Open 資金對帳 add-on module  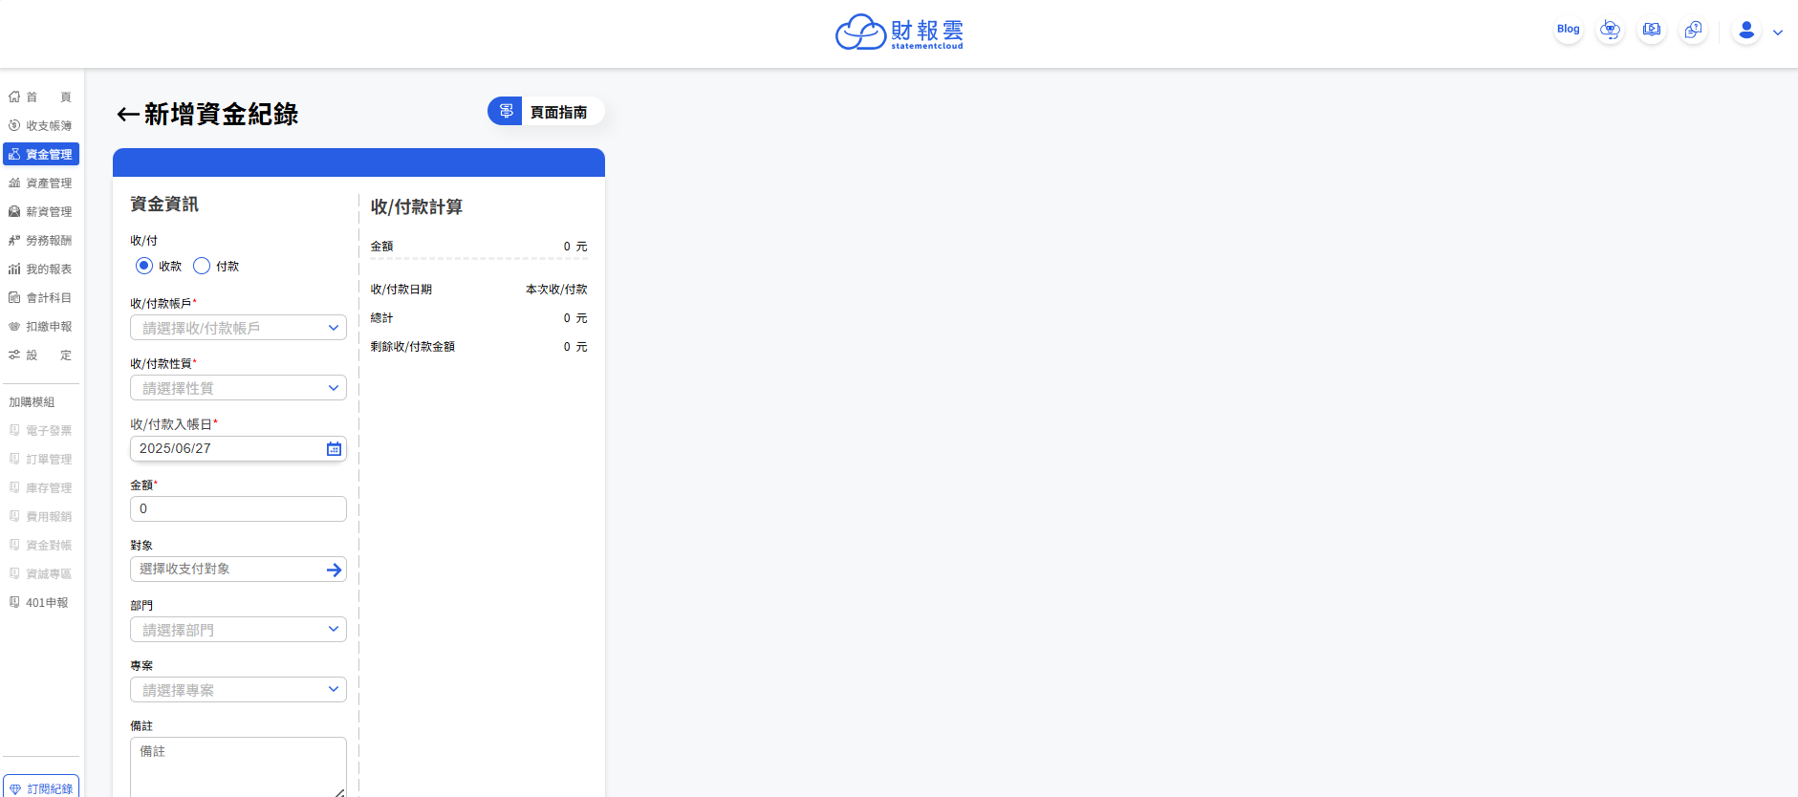pos(40,546)
